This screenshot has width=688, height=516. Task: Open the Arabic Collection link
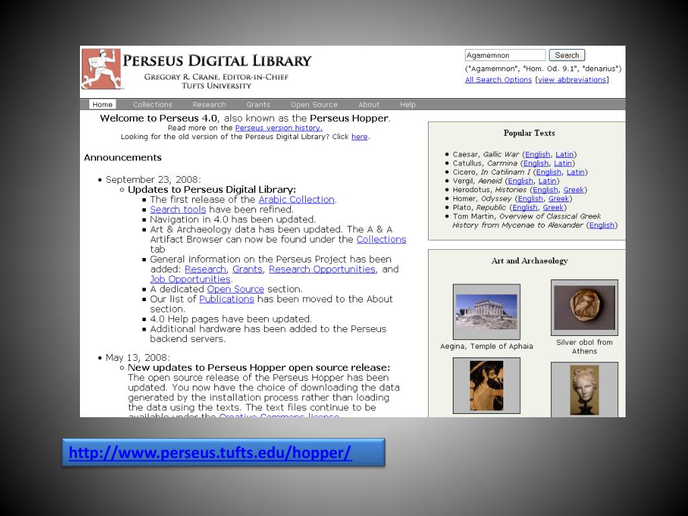point(296,199)
